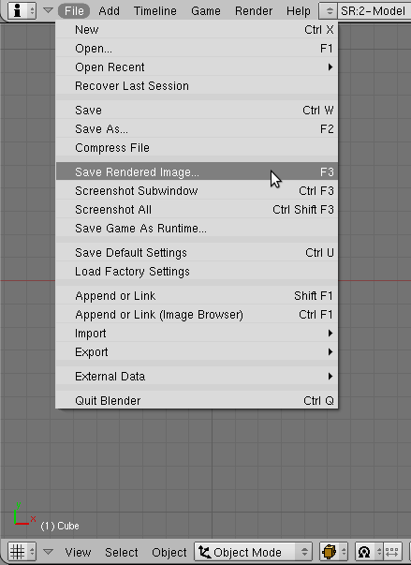This screenshot has height=565, width=411.
Task: Select Recover Last Session
Action: coord(197,86)
